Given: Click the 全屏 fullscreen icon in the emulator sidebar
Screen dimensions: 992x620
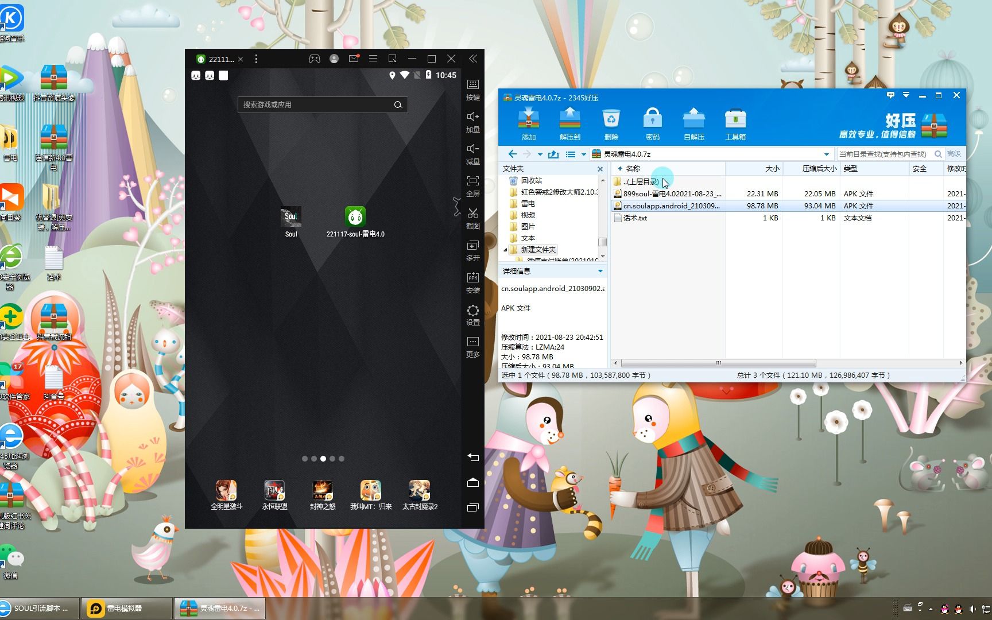Looking at the screenshot, I should [x=473, y=187].
